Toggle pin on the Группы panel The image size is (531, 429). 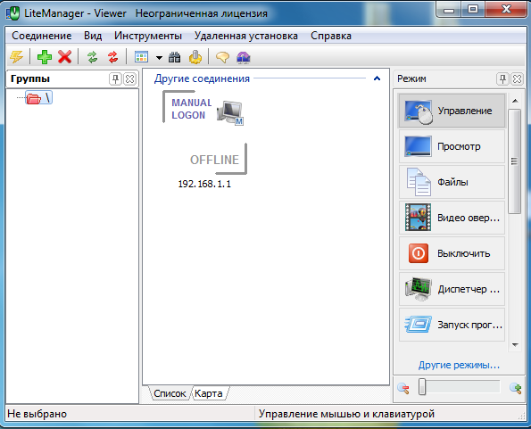pyautogui.click(x=115, y=78)
